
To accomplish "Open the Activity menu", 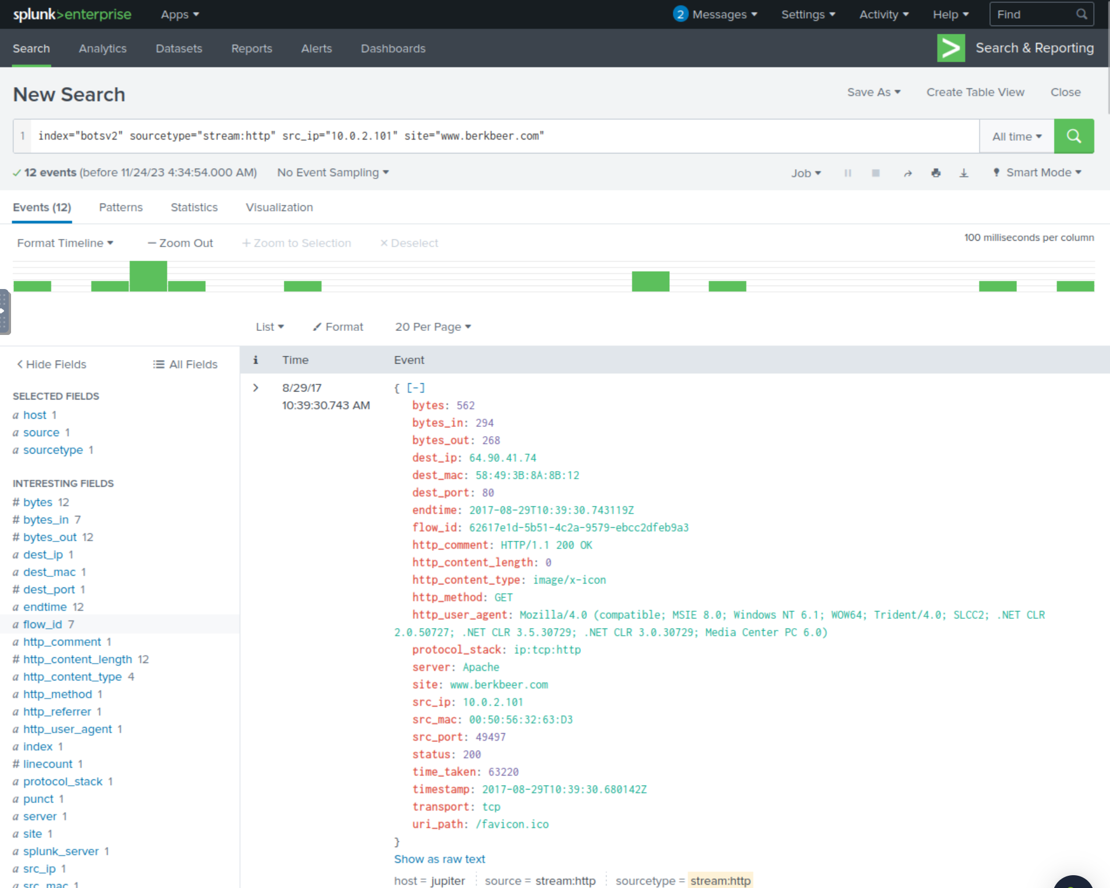I will (x=884, y=15).
